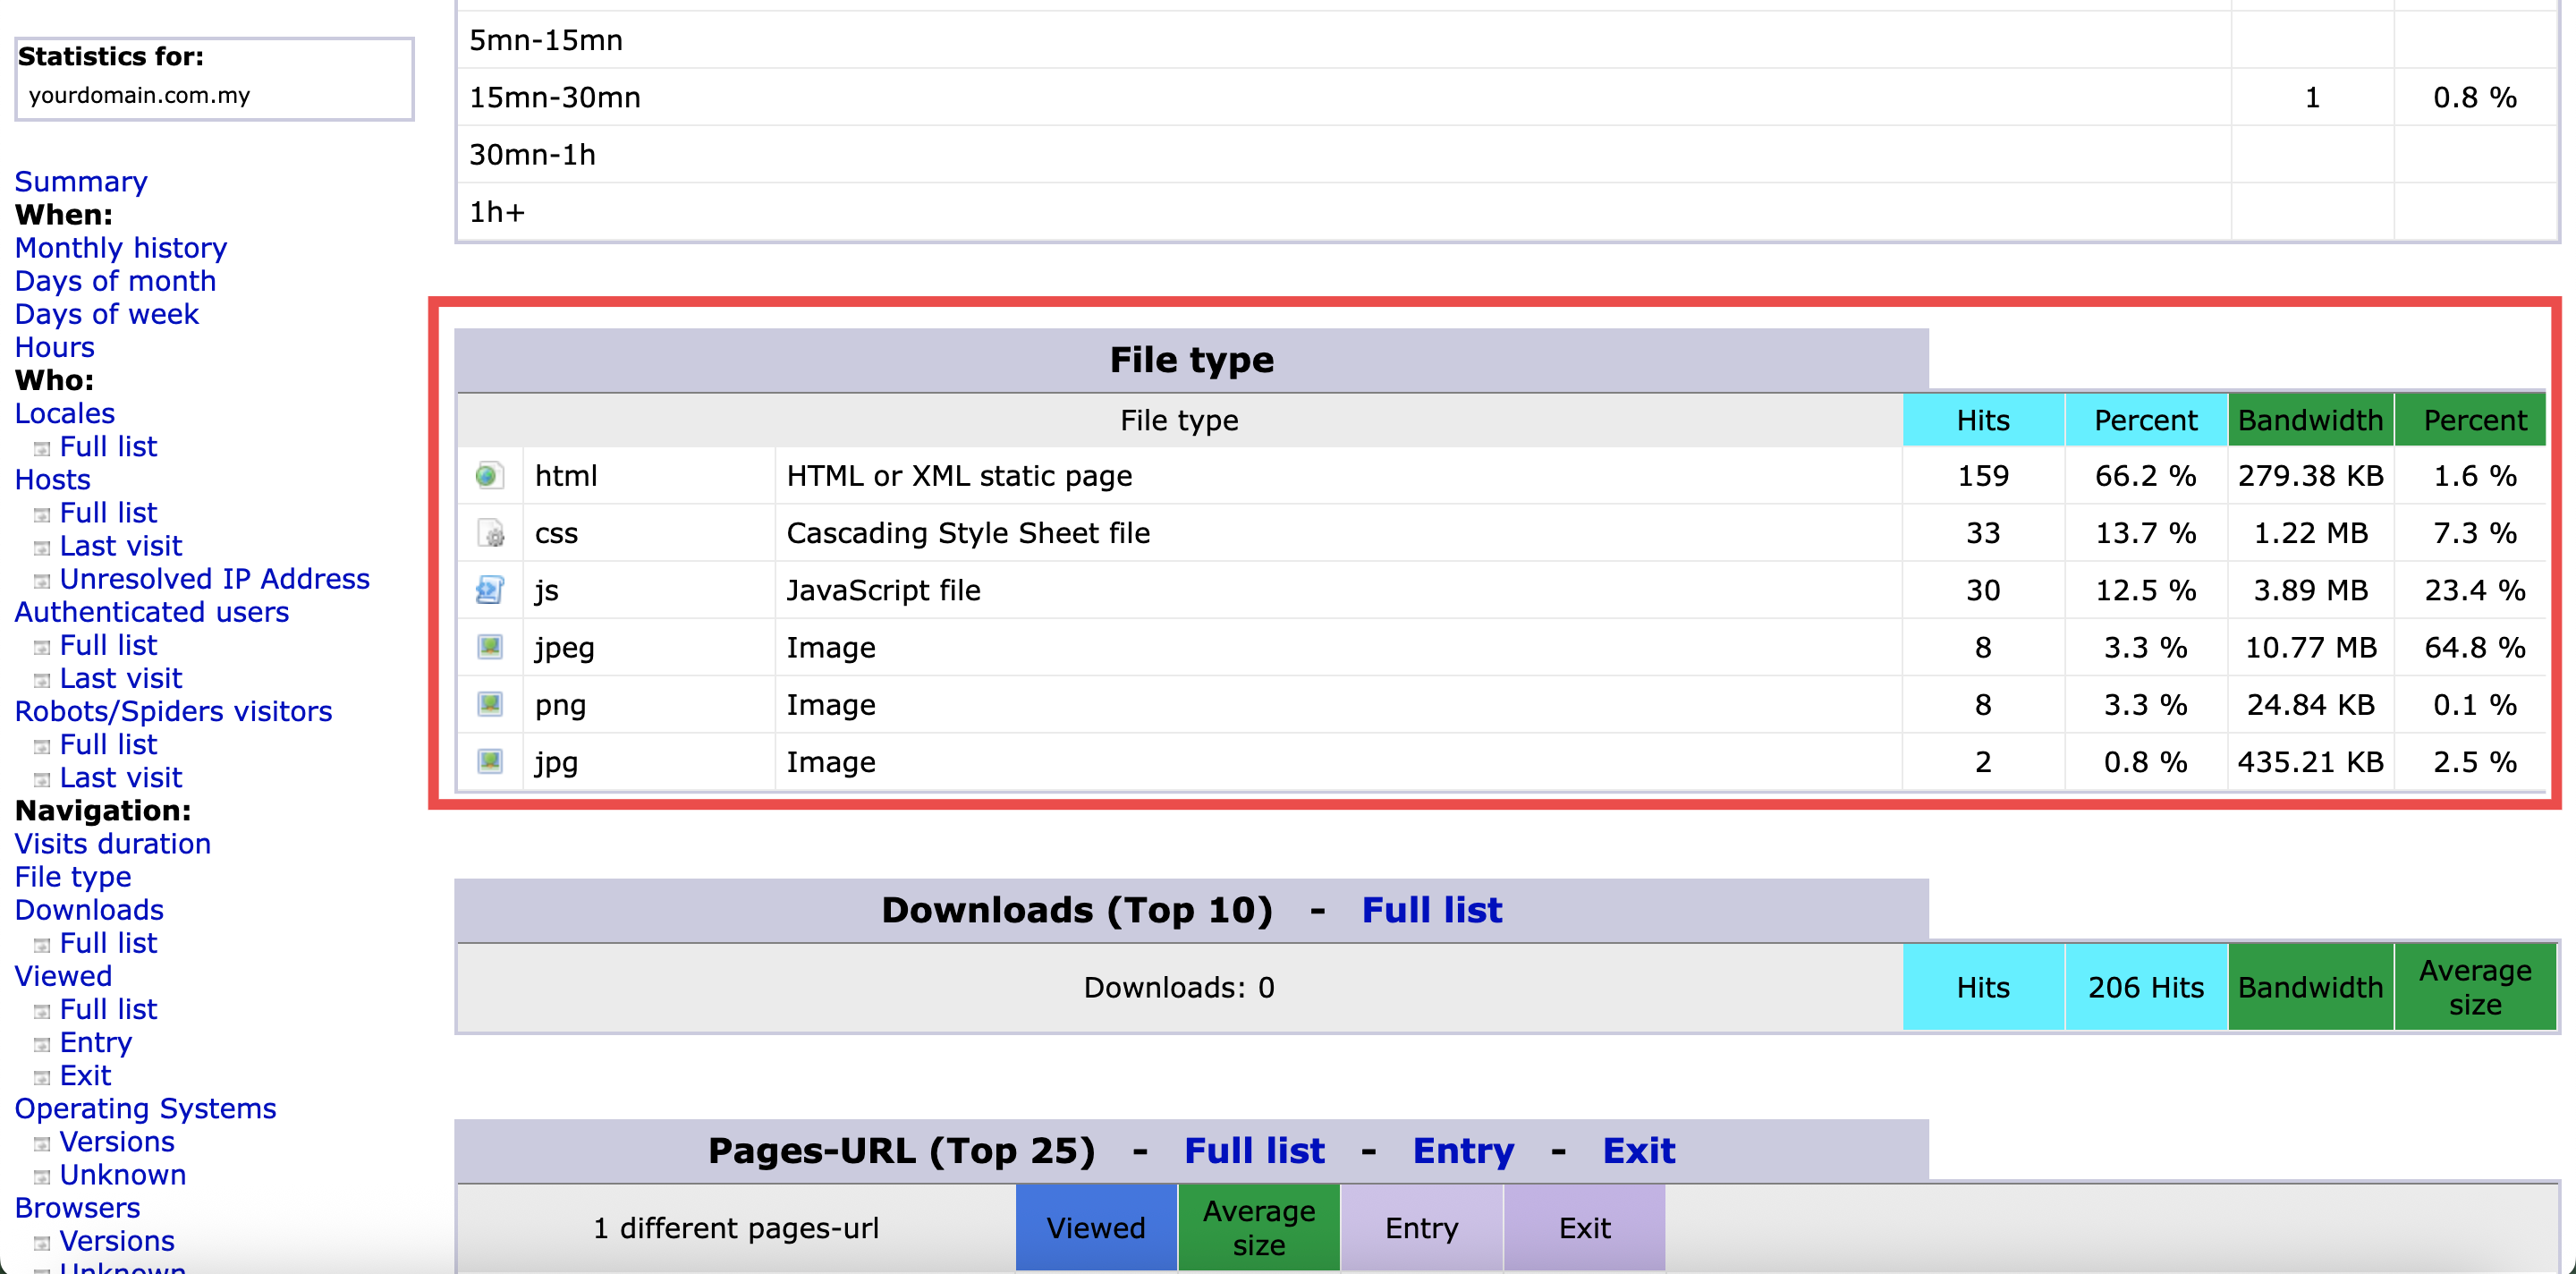This screenshot has height=1274, width=2576.
Task: Click the blue Viewed column header
Action: point(1096,1227)
